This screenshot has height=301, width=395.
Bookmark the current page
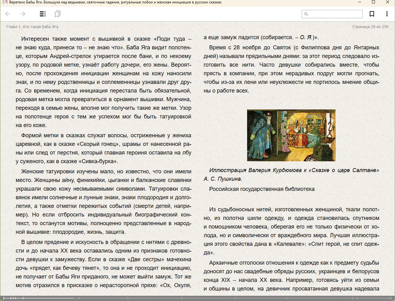372,14
